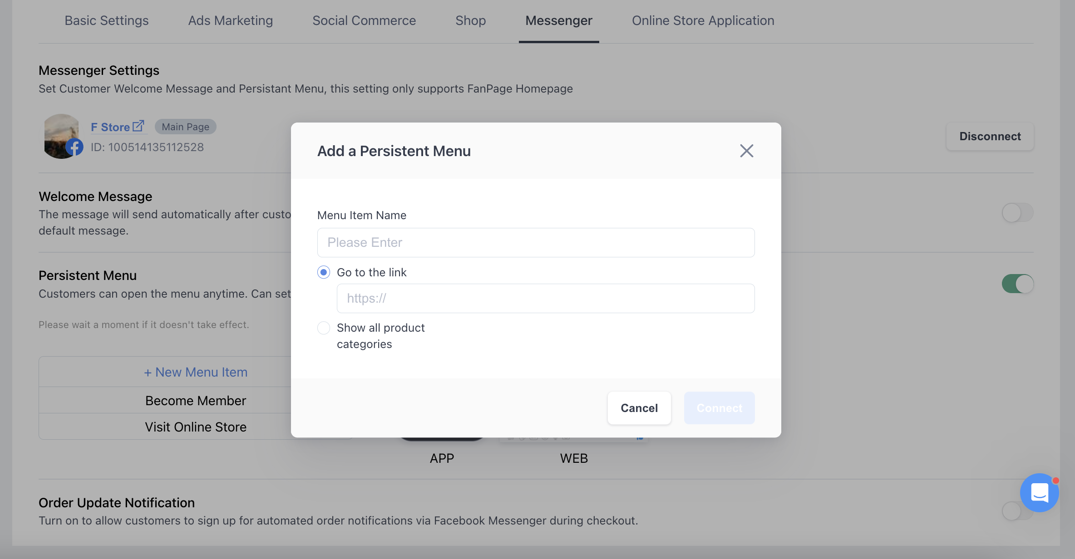Switch to the Basic Settings tab
Screen dimensions: 1075x559
tap(106, 20)
